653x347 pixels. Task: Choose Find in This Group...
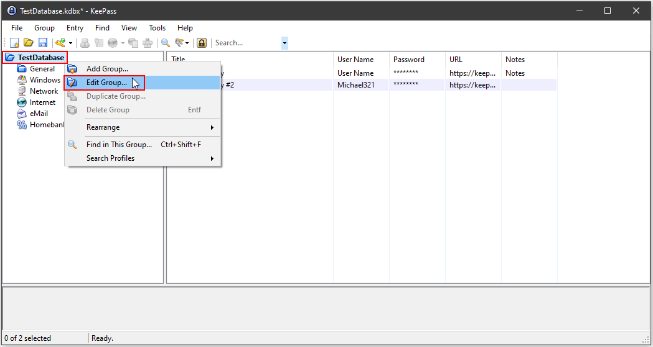(x=143, y=145)
